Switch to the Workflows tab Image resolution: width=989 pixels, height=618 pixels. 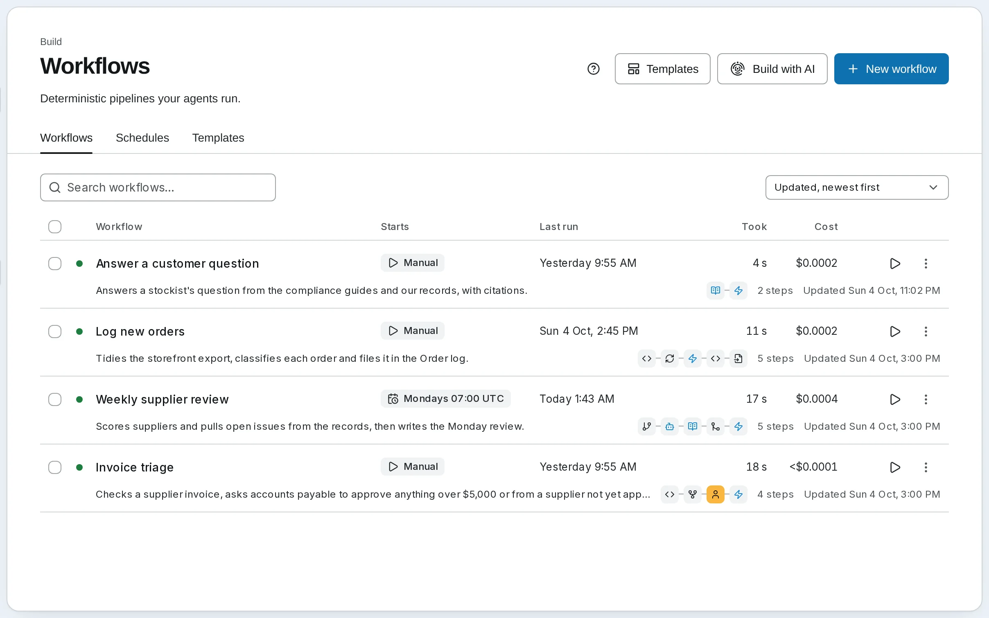66,138
